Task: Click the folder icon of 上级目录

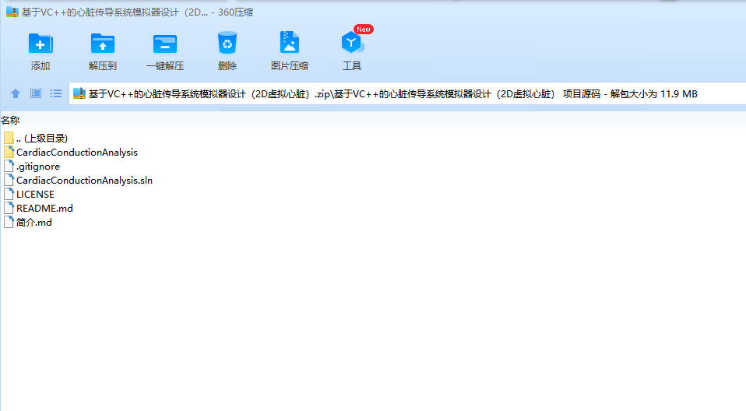Action: 9,138
